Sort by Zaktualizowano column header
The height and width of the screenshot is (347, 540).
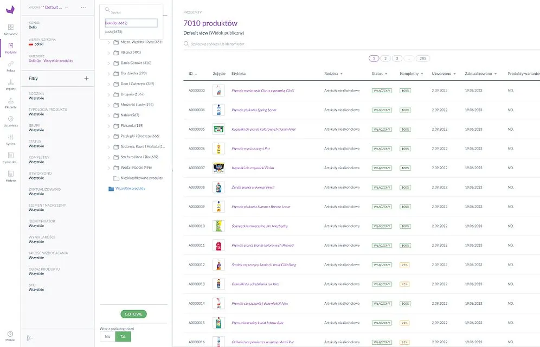click(480, 74)
